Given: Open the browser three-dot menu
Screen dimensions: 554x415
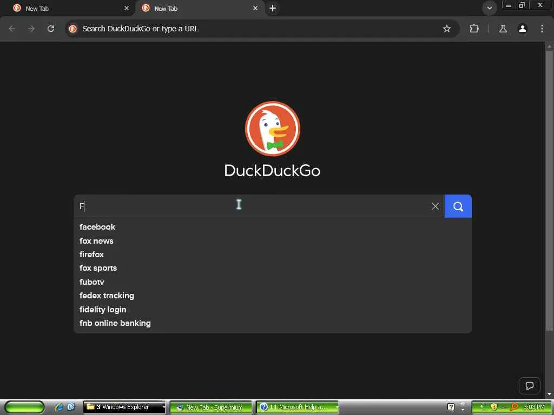Looking at the screenshot, I should pos(542,29).
